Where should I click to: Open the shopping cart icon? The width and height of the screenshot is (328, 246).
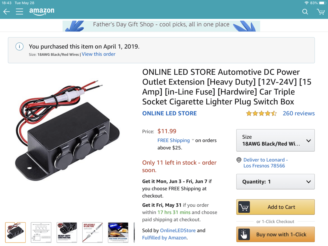320,11
